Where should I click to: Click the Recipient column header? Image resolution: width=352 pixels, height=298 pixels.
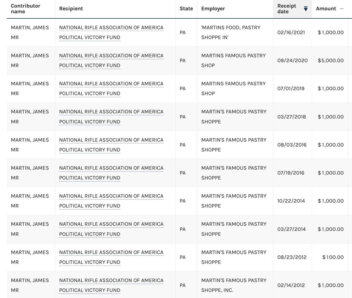[71, 8]
